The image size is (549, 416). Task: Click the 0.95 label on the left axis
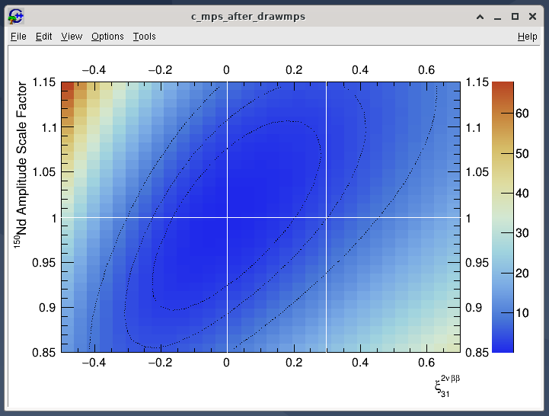[43, 263]
